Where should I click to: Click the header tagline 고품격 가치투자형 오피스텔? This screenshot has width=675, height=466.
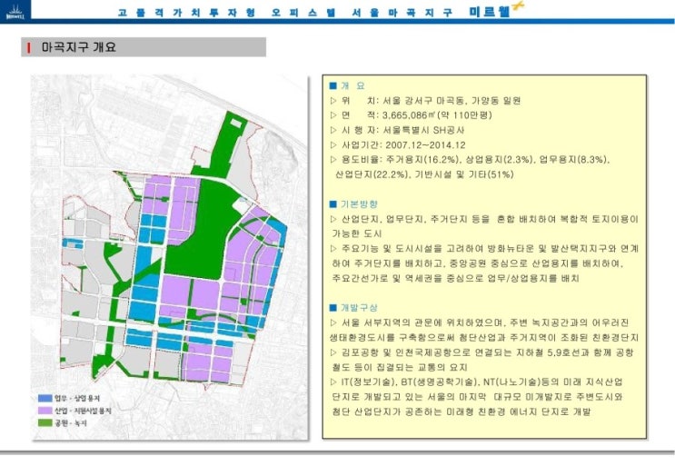click(226, 13)
